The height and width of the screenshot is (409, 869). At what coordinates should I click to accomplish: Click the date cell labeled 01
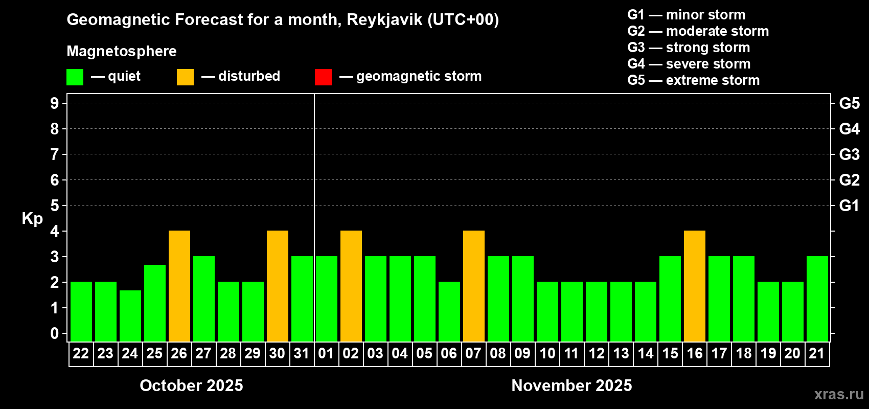pyautogui.click(x=326, y=354)
